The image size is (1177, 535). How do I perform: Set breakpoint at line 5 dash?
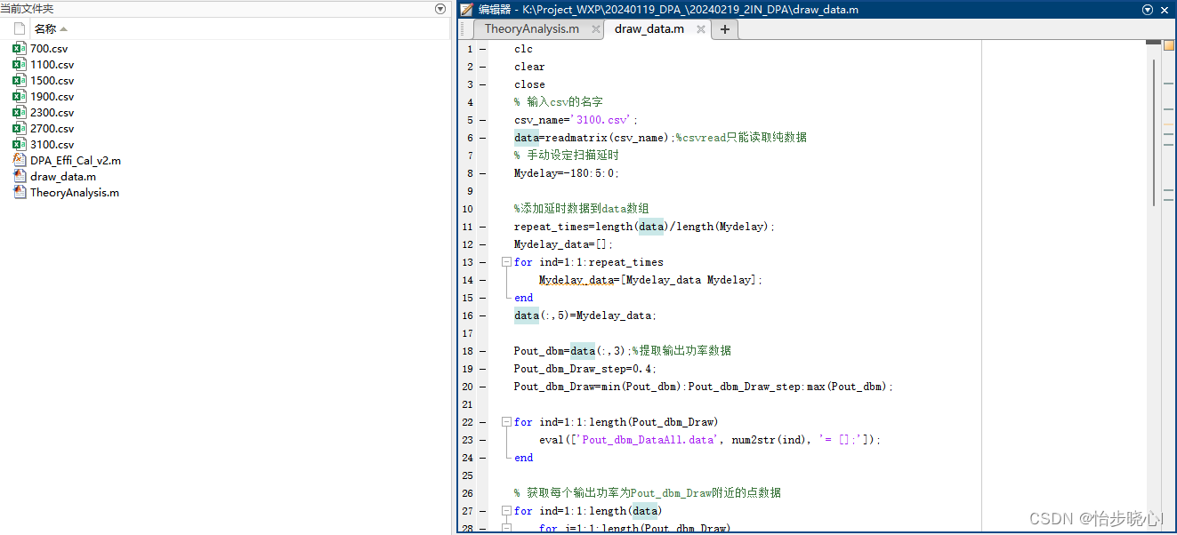(x=482, y=120)
